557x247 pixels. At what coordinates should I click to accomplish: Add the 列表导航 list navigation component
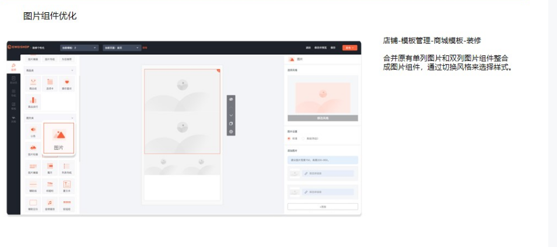(x=67, y=168)
